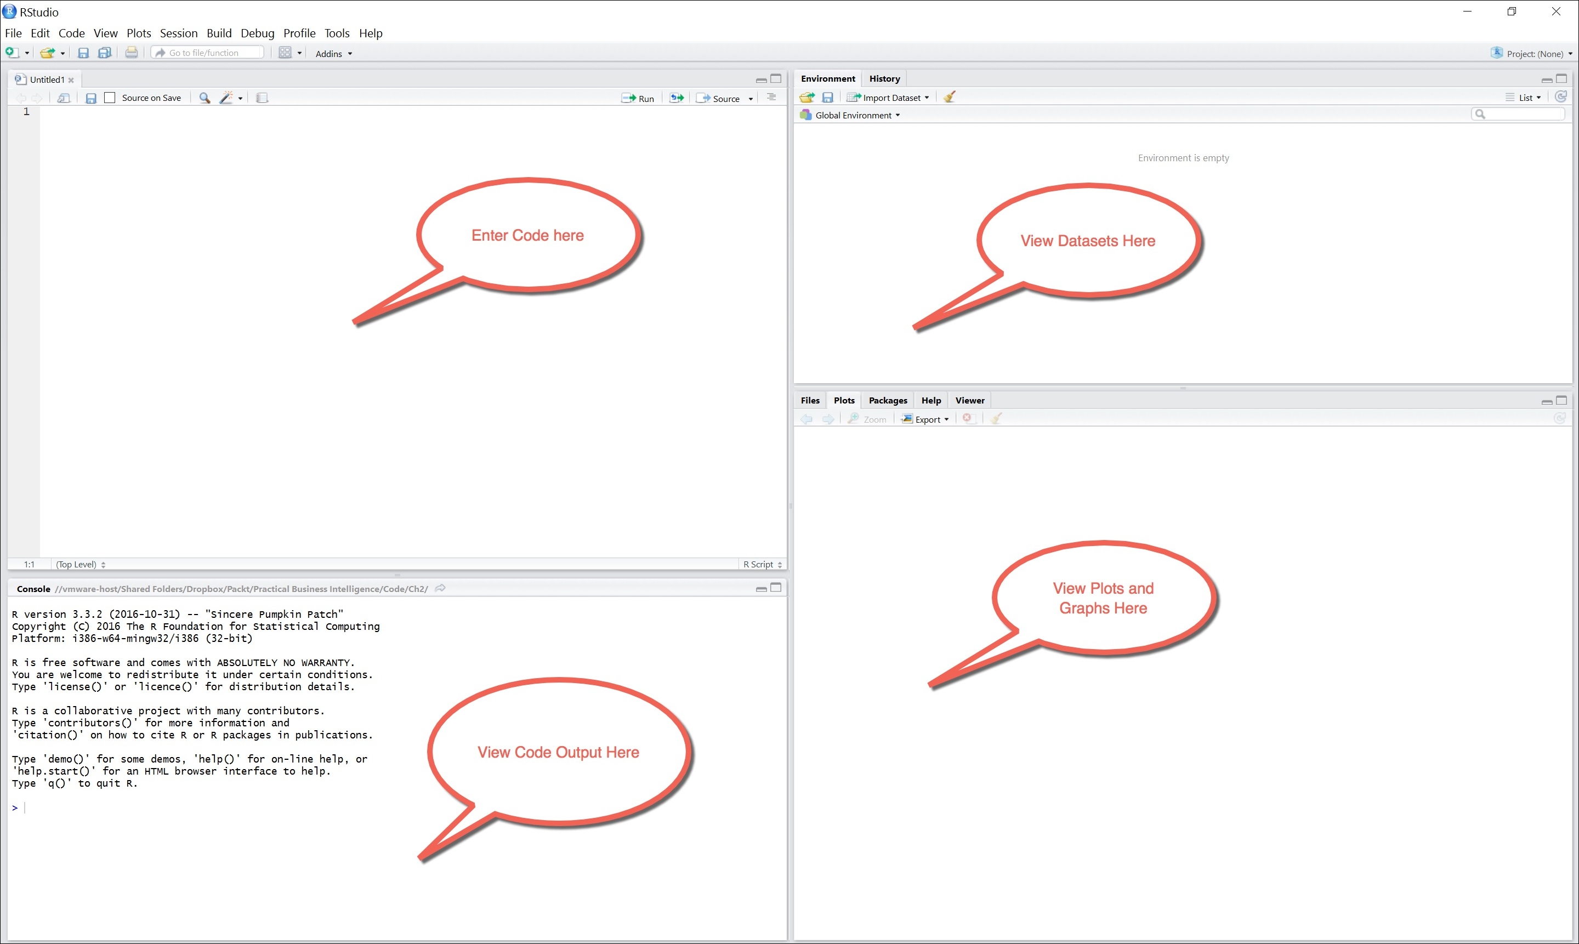Click the Show document outline icon
Image resolution: width=1579 pixels, height=944 pixels.
[772, 98]
